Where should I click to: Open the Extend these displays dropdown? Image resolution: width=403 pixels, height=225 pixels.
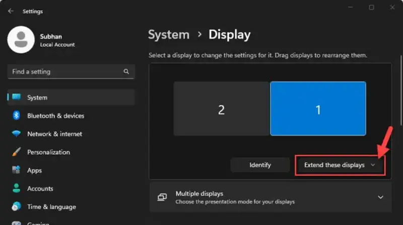coord(340,165)
